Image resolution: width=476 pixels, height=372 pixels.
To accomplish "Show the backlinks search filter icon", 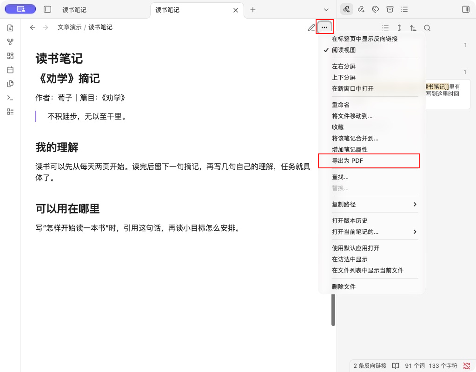I will (427, 28).
